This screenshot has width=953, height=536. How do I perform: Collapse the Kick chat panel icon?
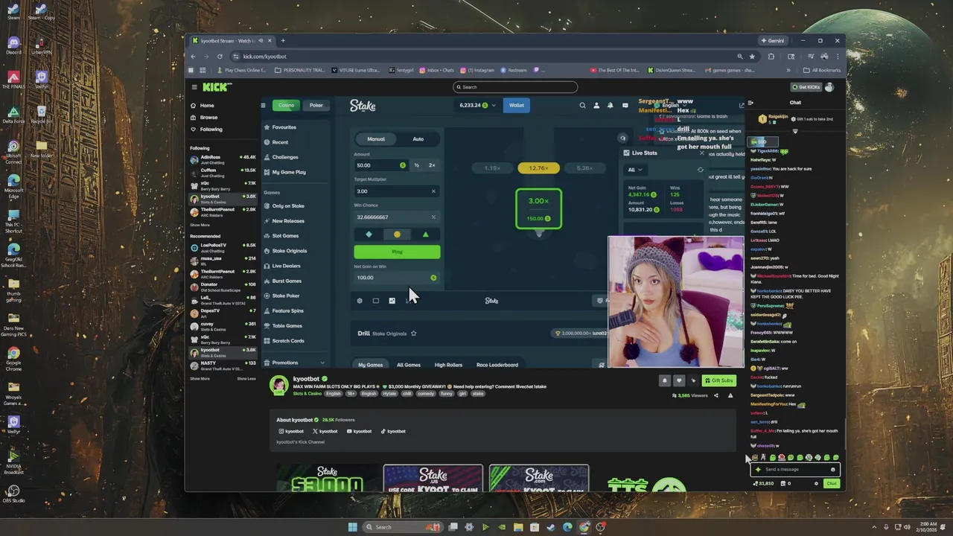click(750, 103)
